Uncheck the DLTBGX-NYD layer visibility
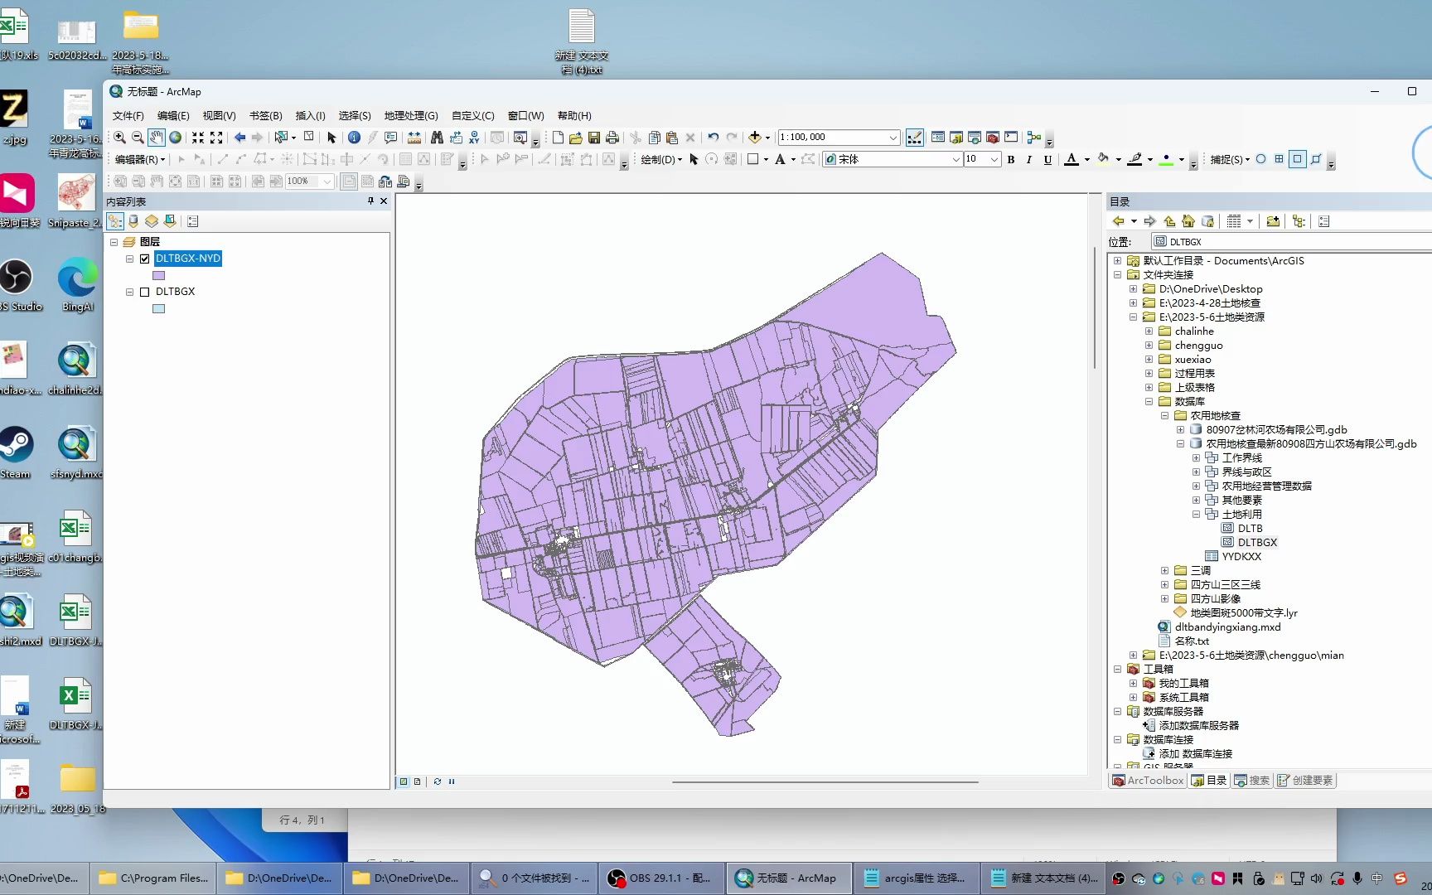The height and width of the screenshot is (895, 1432). [x=144, y=258]
